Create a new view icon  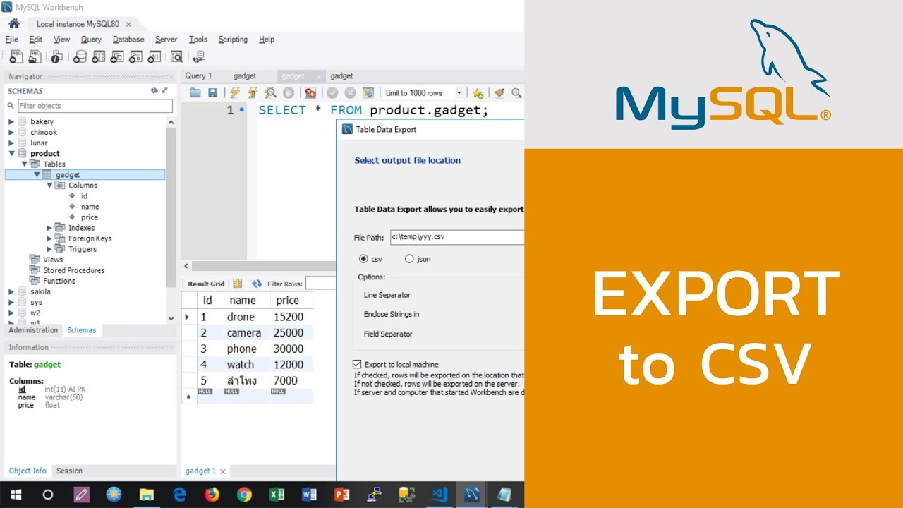click(x=117, y=56)
